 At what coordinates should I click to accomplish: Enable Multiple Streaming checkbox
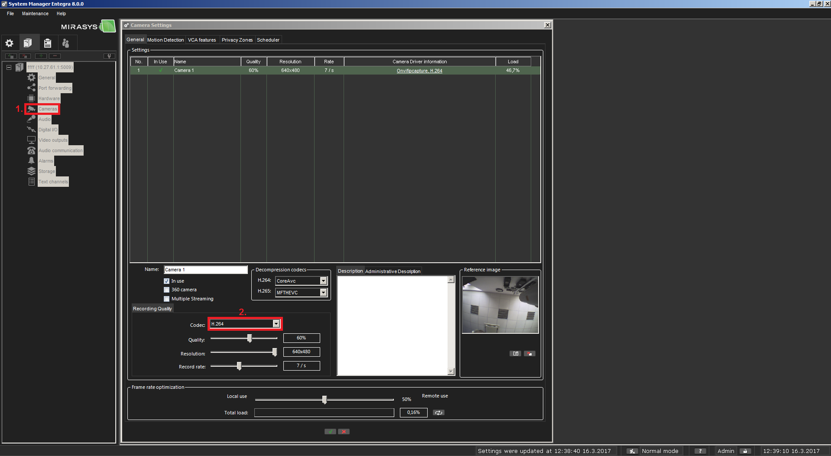pos(167,299)
